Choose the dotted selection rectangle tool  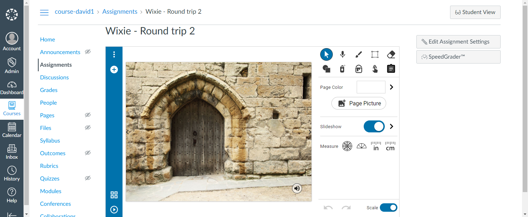375,54
